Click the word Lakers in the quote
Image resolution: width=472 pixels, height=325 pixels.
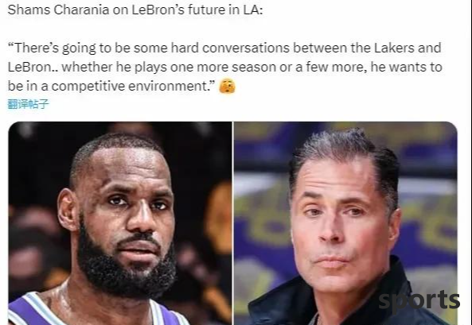[392, 48]
